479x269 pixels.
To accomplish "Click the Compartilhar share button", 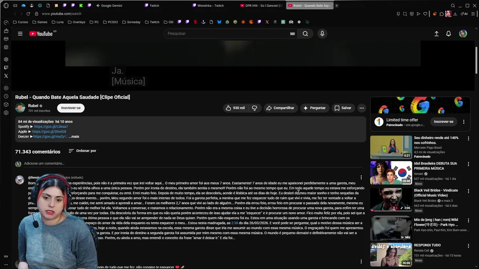I will (x=280, y=108).
